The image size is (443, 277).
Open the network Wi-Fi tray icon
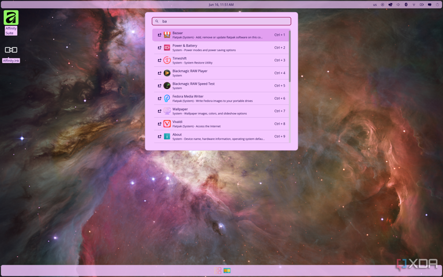pos(414,5)
